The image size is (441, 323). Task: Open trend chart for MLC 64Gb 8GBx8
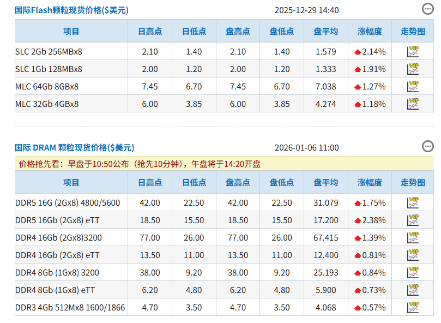point(413,86)
